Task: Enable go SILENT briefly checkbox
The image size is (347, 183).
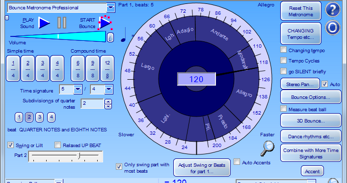Action: click(x=283, y=71)
